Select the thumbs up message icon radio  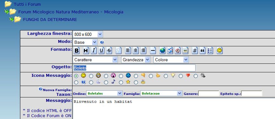click(x=151, y=76)
